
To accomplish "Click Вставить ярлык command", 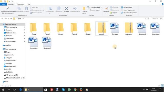I will tap(36, 13).
